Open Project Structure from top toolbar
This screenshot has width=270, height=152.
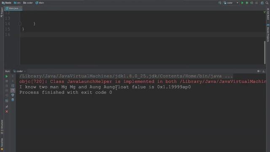[x=262, y=3]
